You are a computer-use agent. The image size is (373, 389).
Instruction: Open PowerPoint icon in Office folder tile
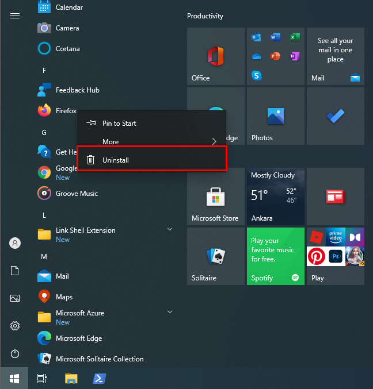coord(275,56)
